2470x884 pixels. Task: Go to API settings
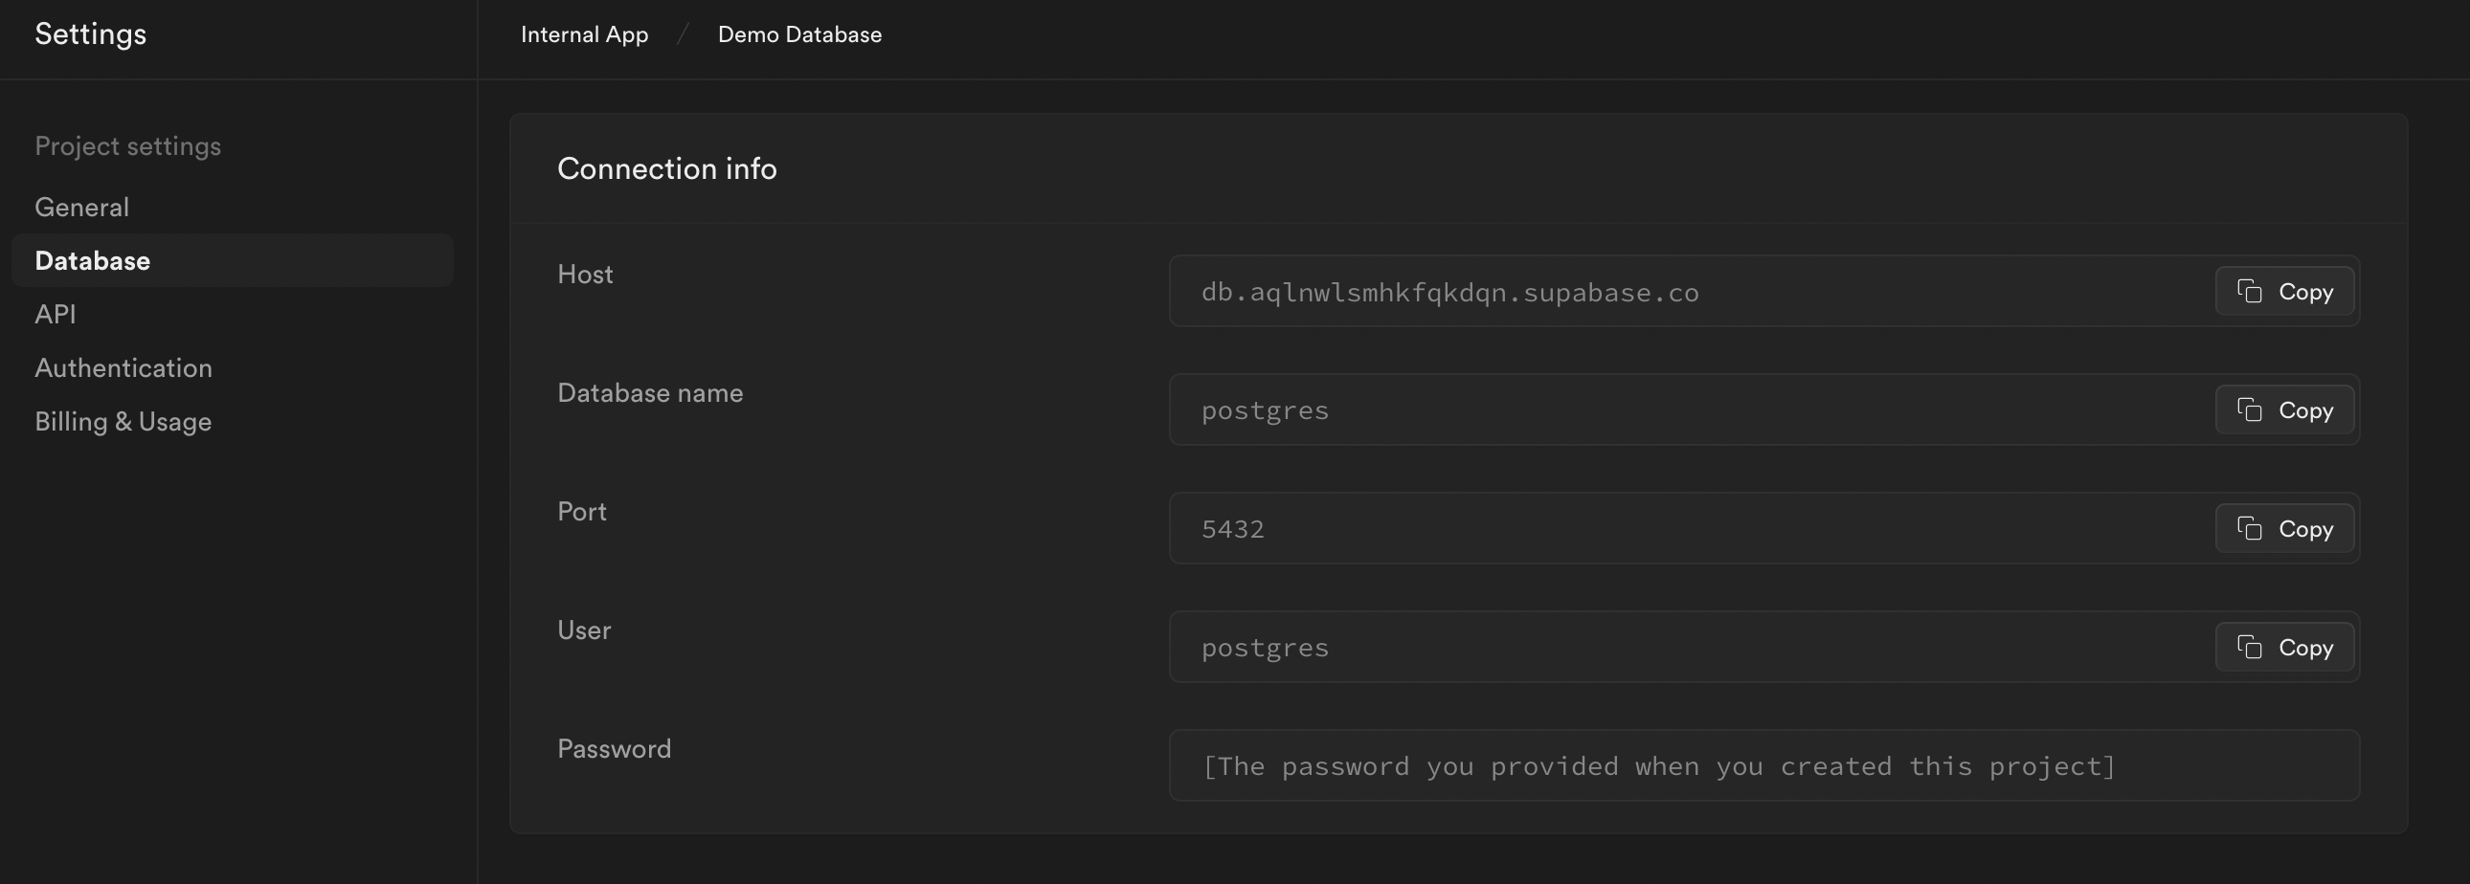pyautogui.click(x=56, y=315)
